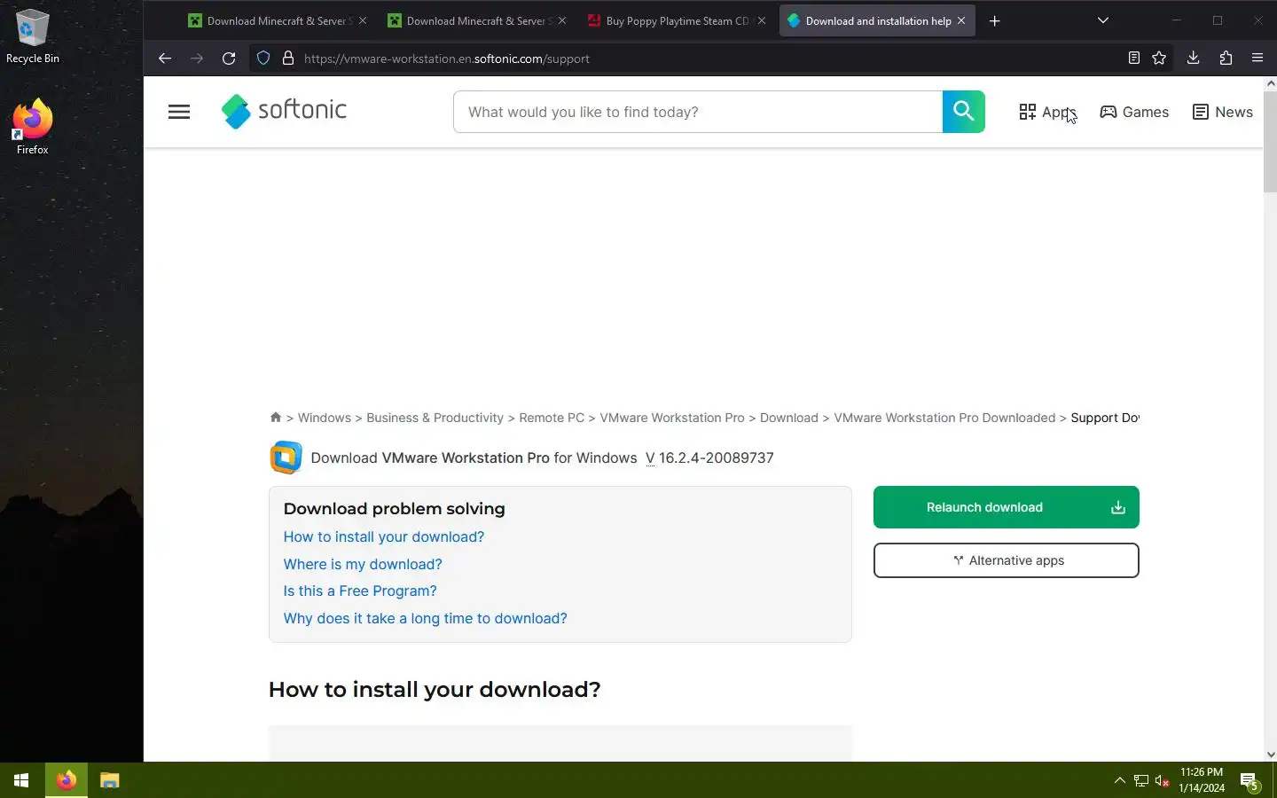
Task: Open How to install your download link
Action: [x=384, y=537]
